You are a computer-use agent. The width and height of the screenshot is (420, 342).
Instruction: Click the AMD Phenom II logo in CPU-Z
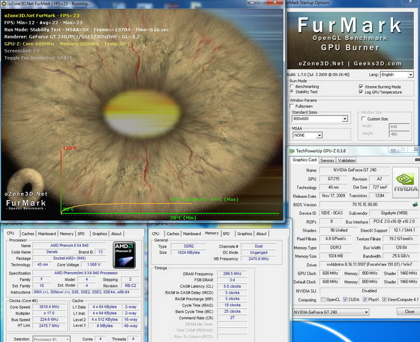point(124,255)
